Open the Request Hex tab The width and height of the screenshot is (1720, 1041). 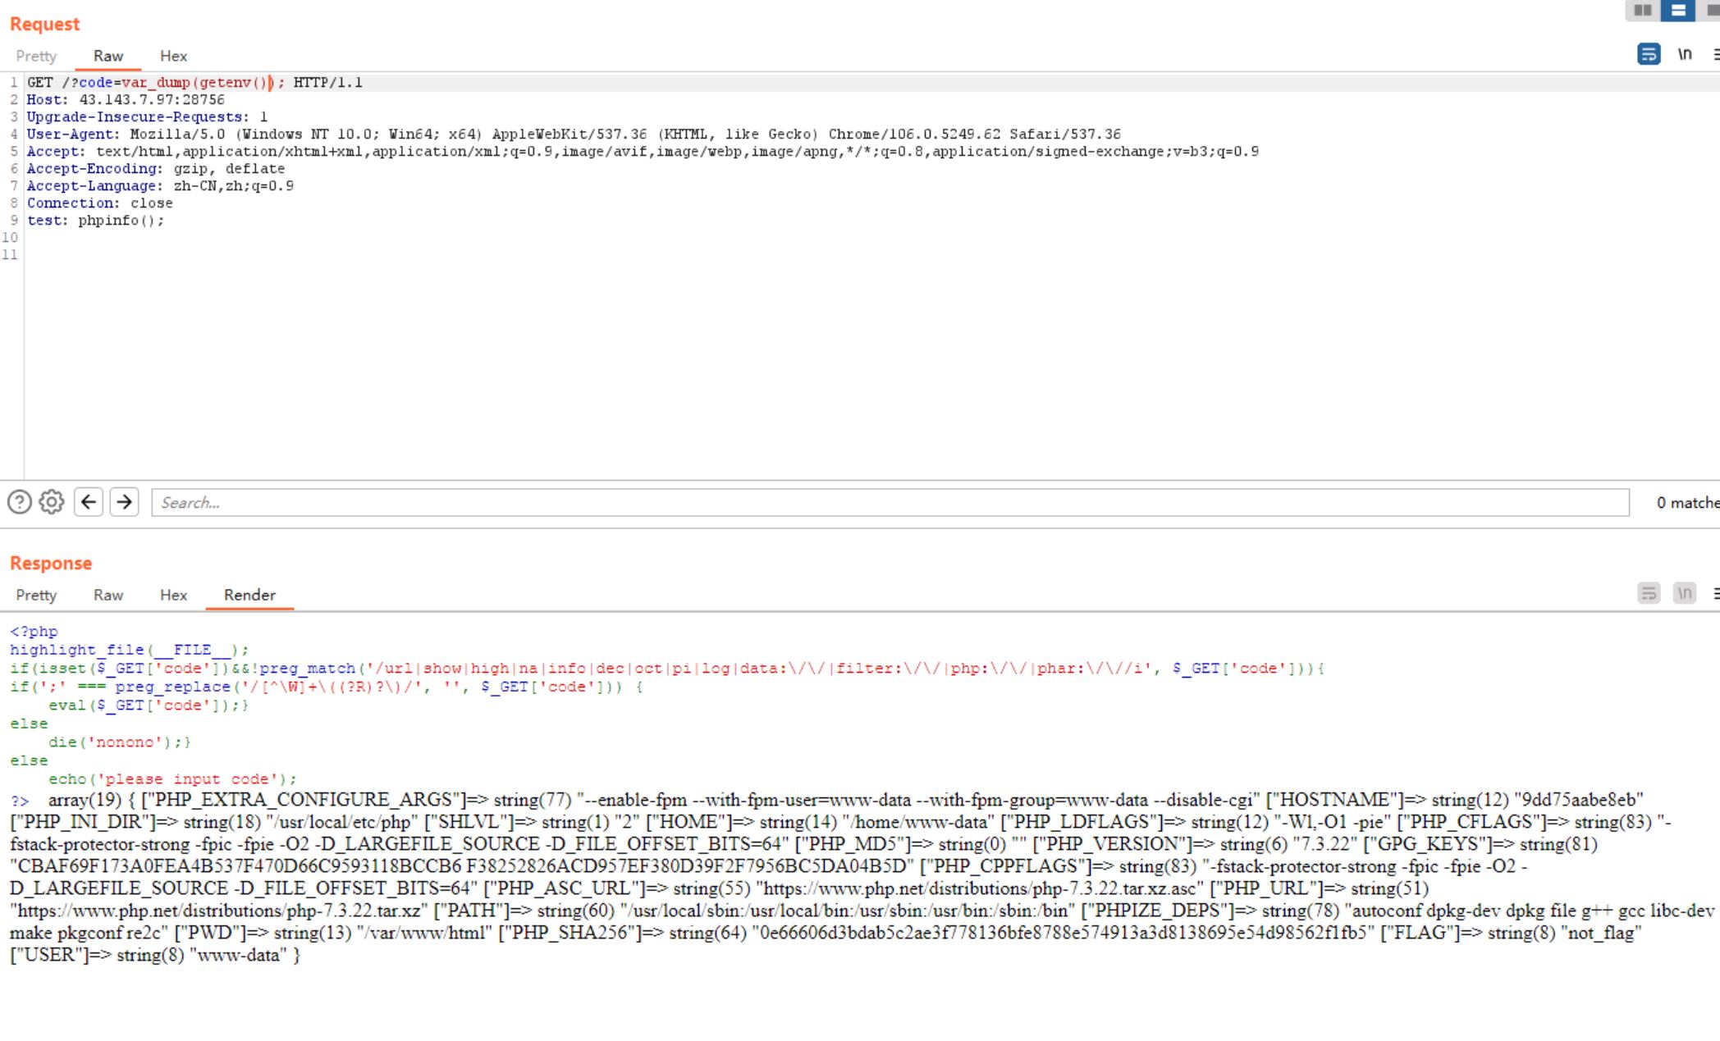[x=173, y=56]
